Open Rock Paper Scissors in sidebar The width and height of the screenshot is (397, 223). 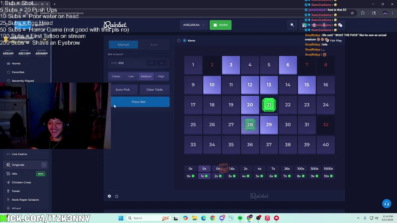coord(25,200)
